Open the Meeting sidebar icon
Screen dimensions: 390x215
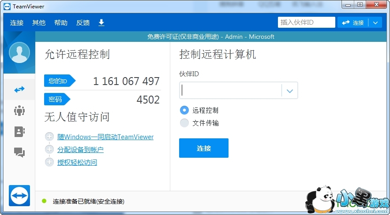[19, 111]
